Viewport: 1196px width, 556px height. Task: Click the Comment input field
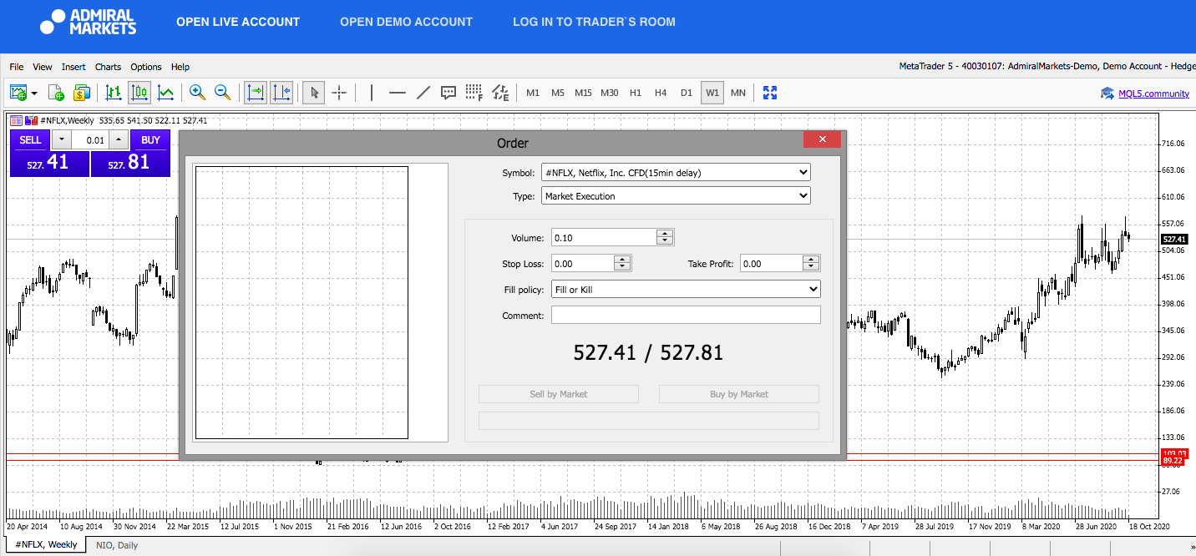tap(686, 316)
